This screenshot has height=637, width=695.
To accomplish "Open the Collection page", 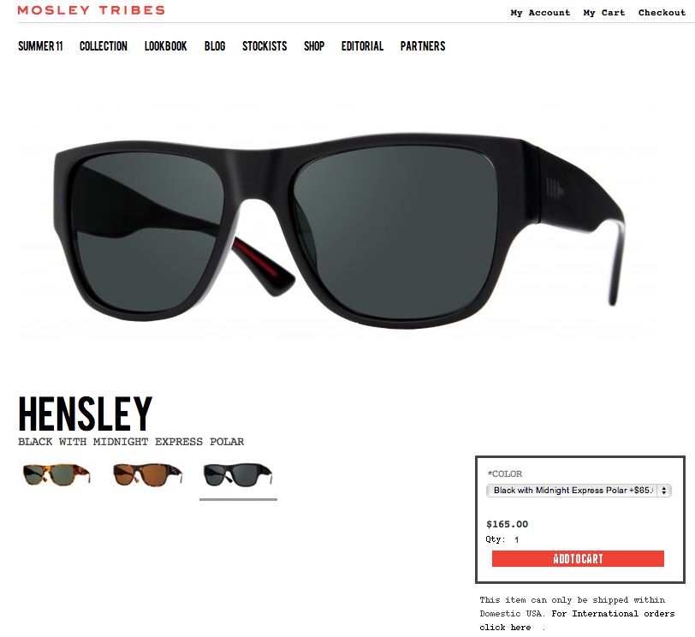I will click(104, 46).
